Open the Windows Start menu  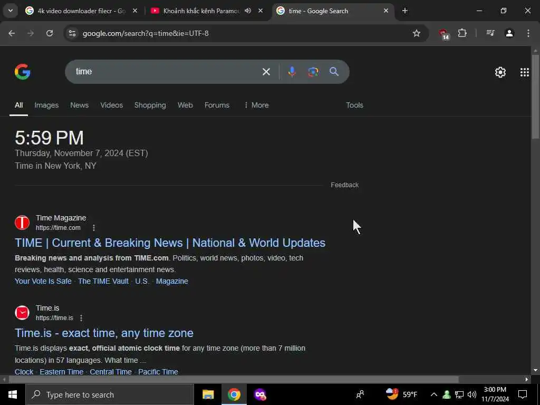[x=13, y=394]
